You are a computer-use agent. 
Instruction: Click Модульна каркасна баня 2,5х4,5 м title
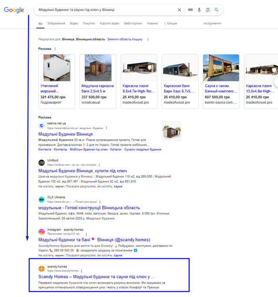97,88
